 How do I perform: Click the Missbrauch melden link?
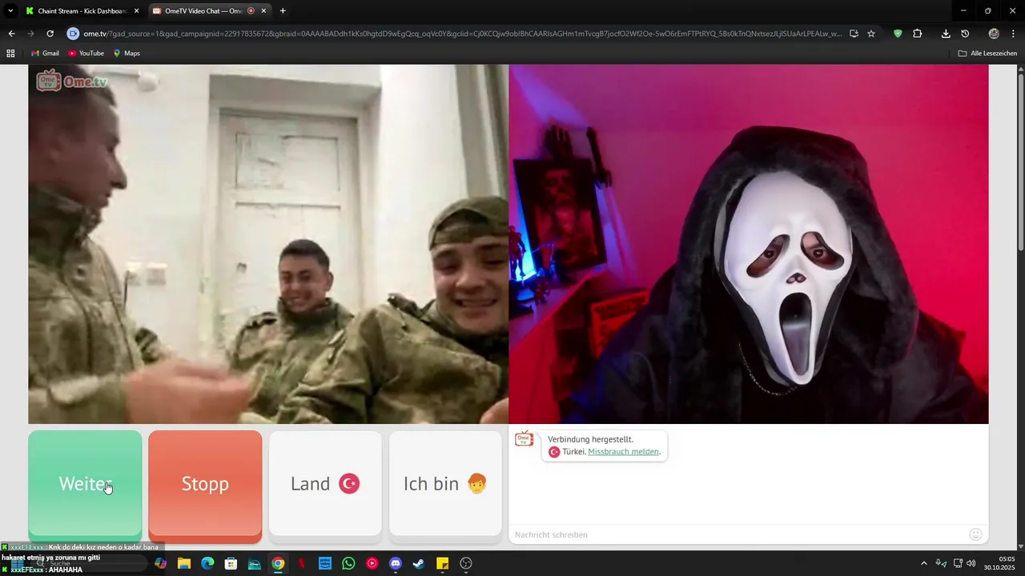pos(624,452)
